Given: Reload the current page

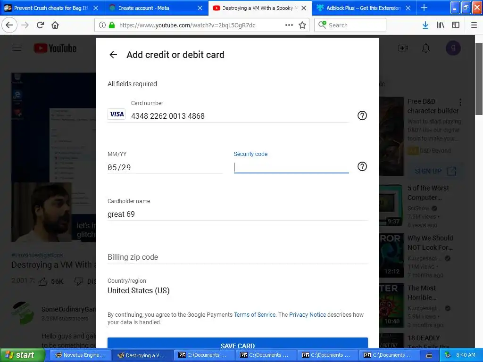Looking at the screenshot, I should click(40, 25).
